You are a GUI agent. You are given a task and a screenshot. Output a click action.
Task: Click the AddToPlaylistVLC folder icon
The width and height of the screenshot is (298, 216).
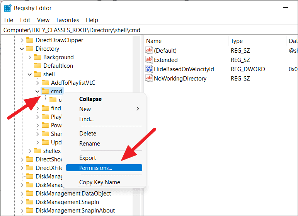[45, 82]
